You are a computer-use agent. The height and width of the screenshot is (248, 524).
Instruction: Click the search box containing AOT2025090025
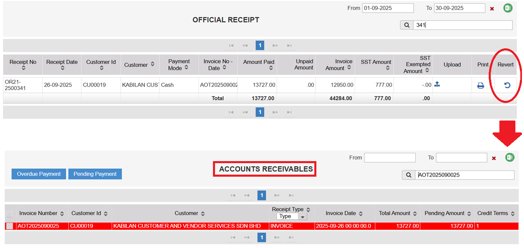(x=465, y=175)
